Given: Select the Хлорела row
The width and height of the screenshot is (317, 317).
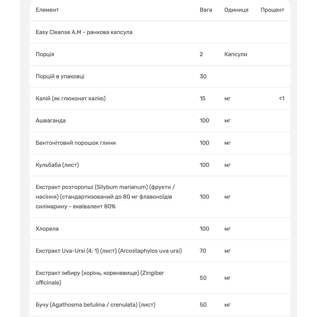Looking at the screenshot, I should coord(160,229).
